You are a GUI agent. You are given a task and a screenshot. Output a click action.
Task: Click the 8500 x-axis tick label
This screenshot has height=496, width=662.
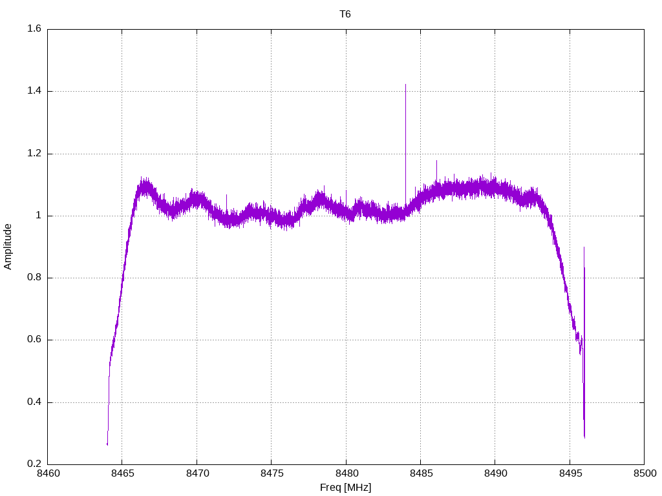pos(645,473)
